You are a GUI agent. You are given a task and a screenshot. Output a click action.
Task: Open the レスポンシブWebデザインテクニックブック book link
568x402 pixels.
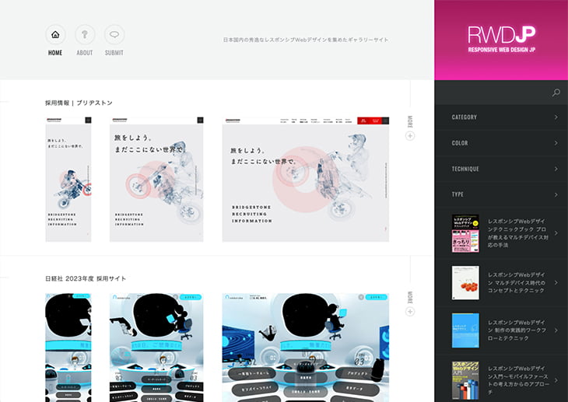pos(519,232)
